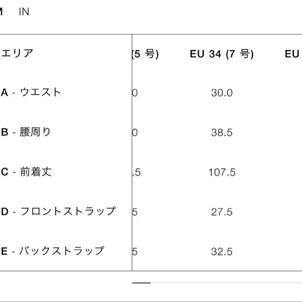Select the C - 前着丈 row label
The image size is (302, 302).
tap(27, 172)
